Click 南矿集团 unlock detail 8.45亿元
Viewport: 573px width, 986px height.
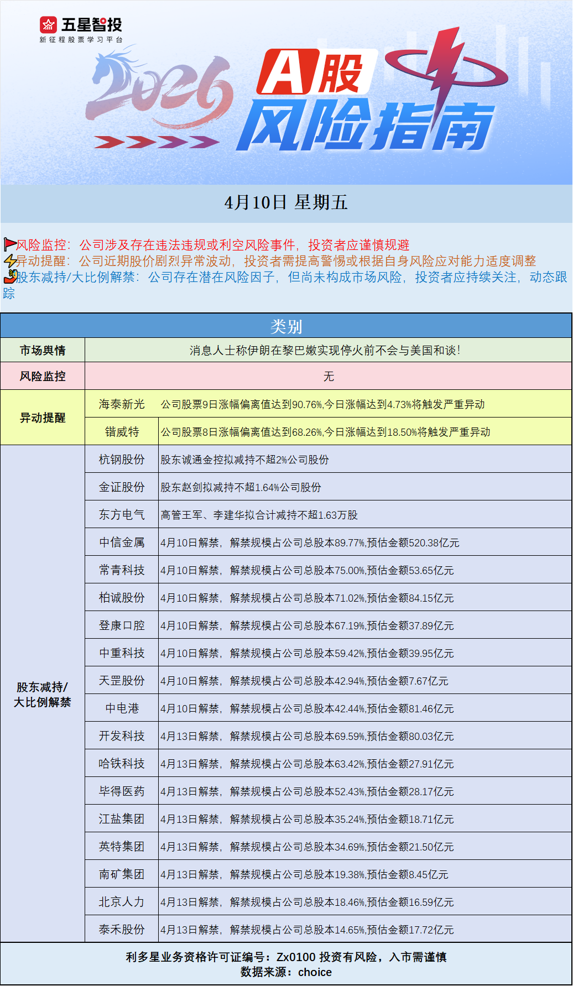coord(304,874)
